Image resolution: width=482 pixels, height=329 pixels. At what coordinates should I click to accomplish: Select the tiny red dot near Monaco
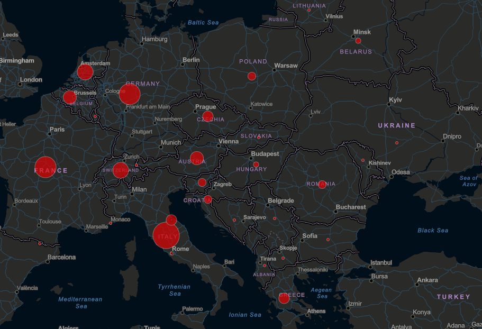(111, 223)
